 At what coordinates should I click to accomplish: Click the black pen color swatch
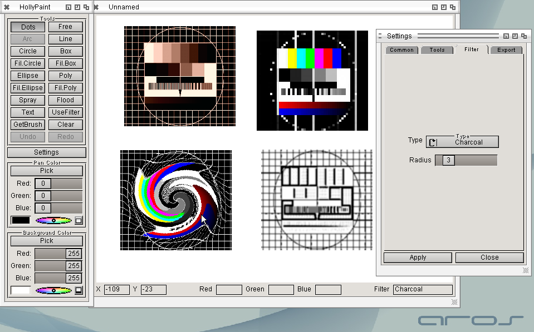[21, 220]
